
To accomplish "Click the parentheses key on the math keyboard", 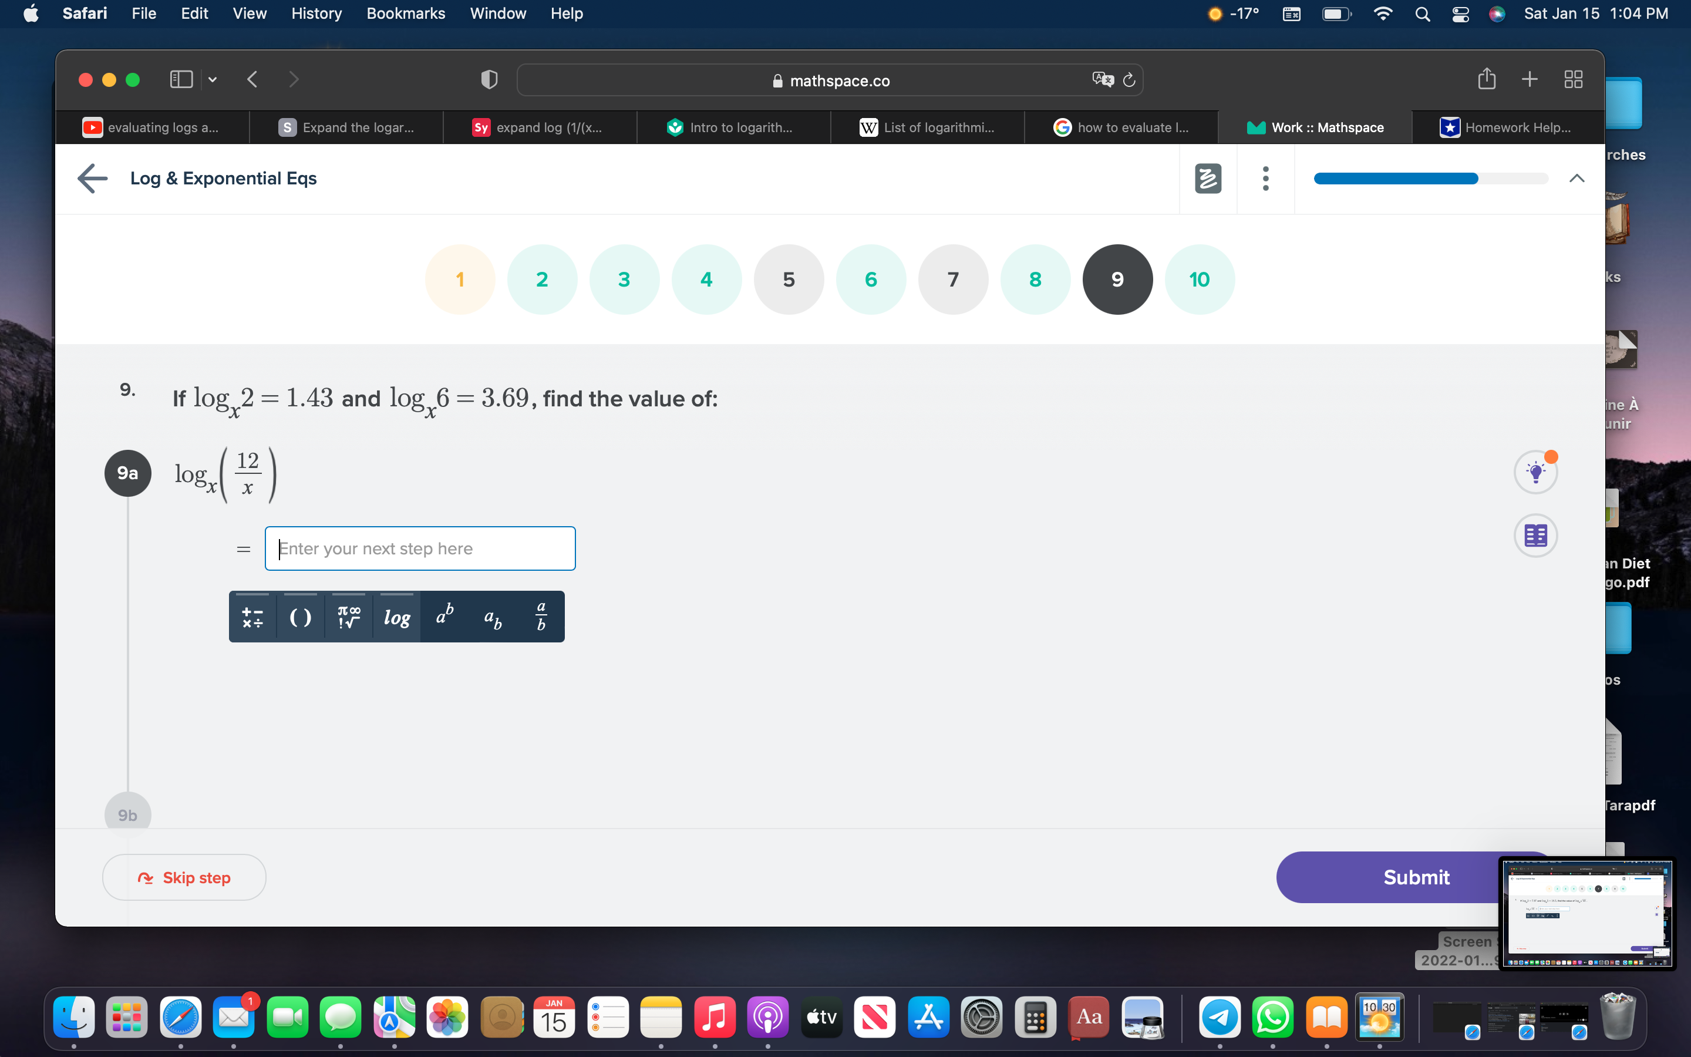I will (x=301, y=616).
